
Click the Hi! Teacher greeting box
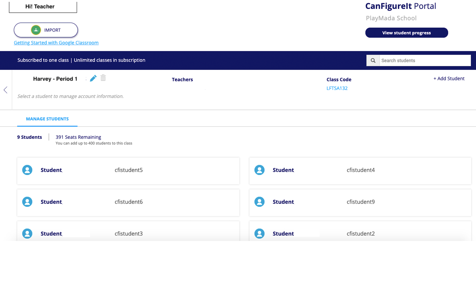point(43,6)
